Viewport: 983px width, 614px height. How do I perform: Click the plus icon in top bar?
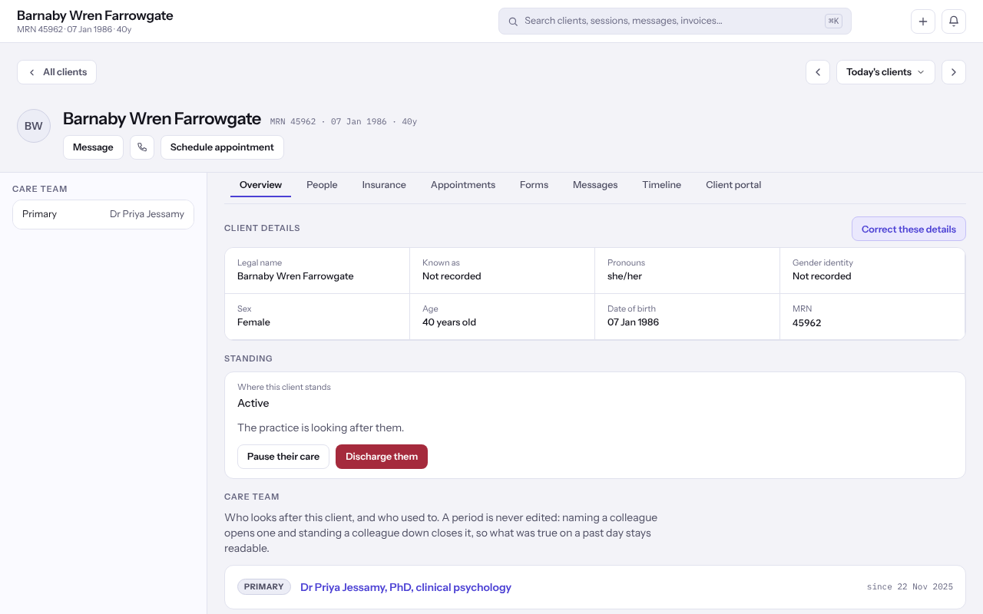coord(923,21)
